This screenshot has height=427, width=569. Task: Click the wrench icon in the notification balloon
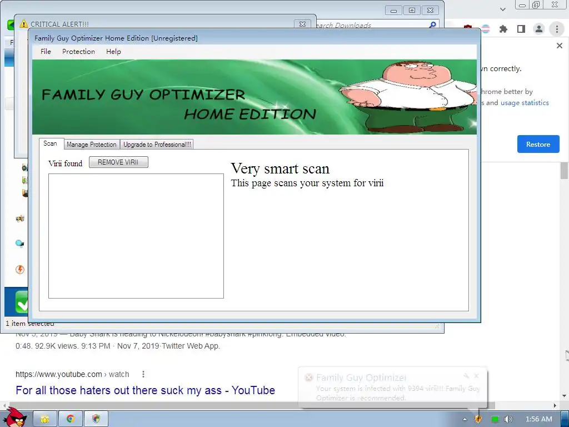pyautogui.click(x=466, y=376)
